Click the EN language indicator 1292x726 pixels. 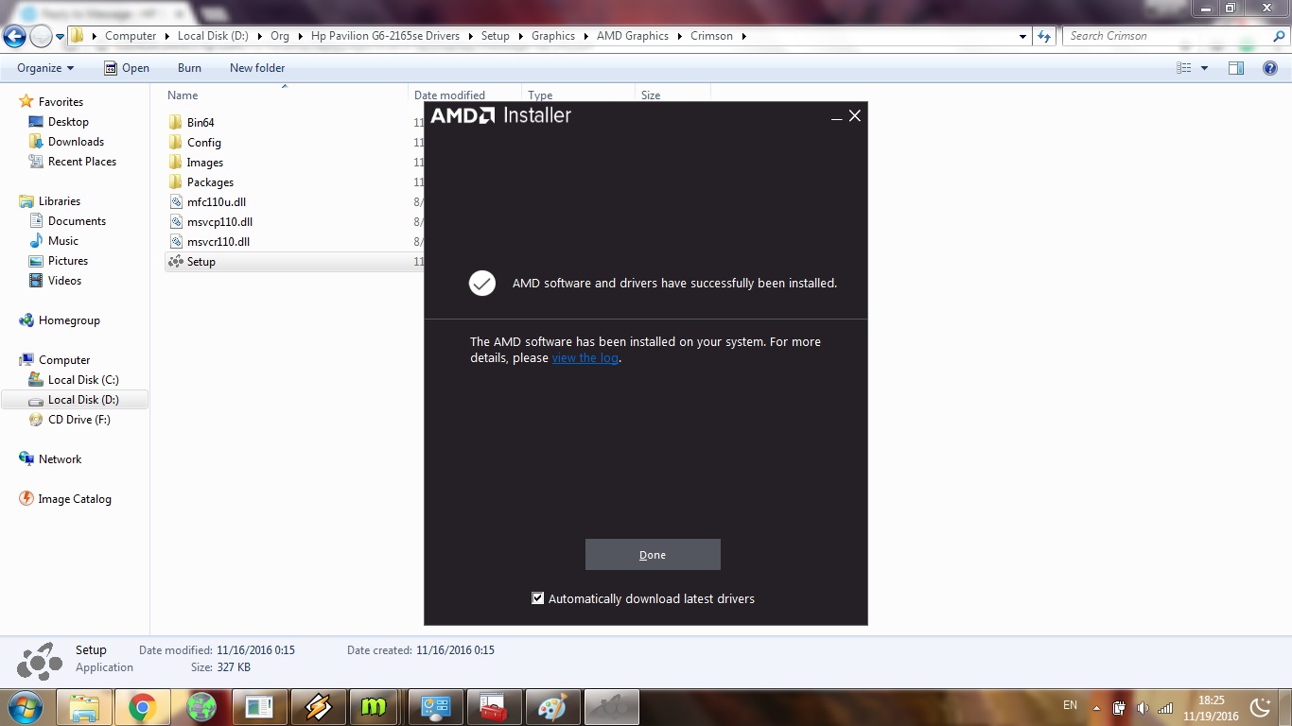point(1070,705)
